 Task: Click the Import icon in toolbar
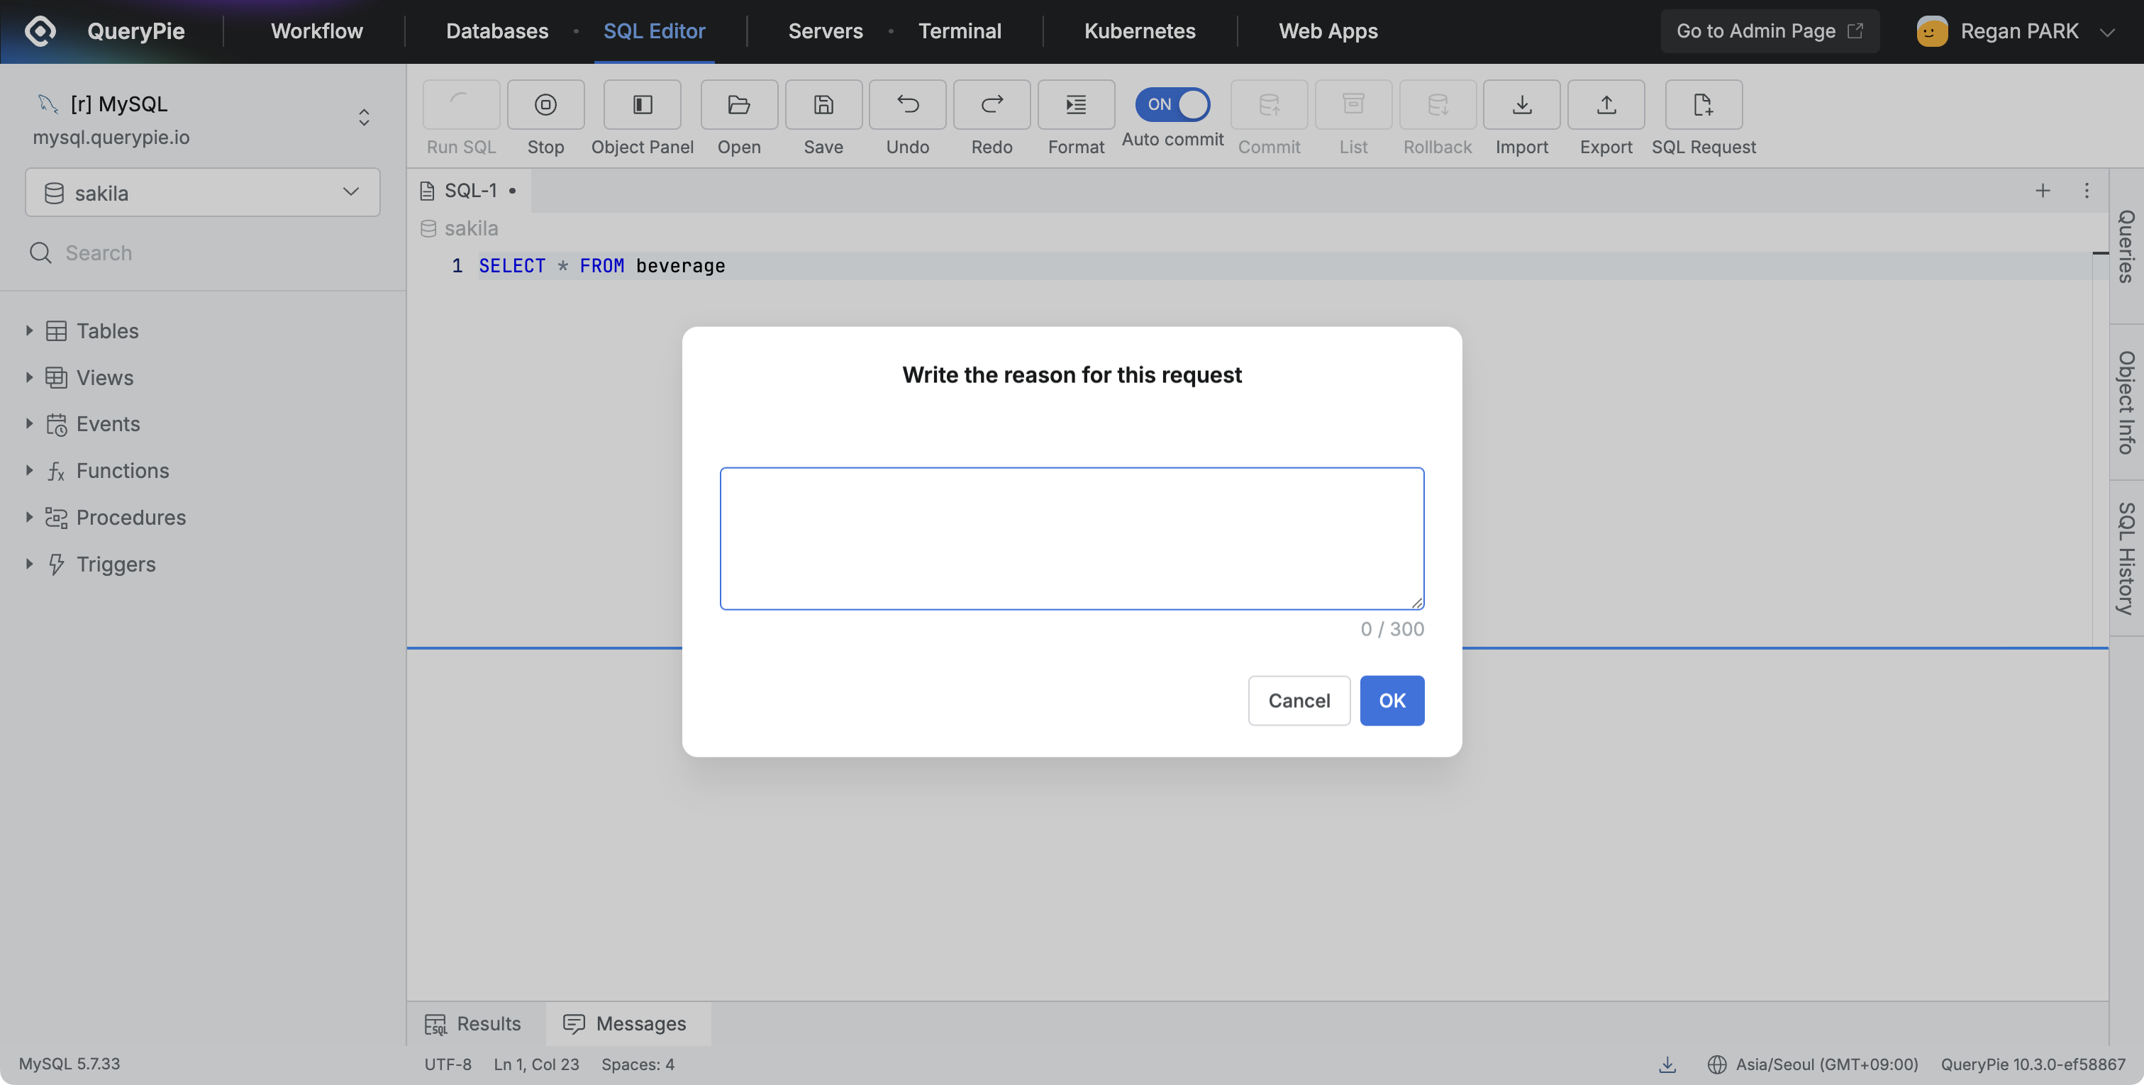[x=1521, y=105]
